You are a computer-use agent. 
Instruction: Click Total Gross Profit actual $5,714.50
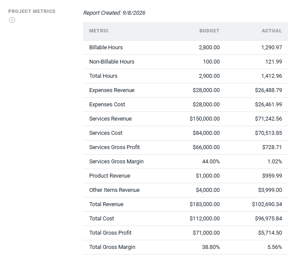tap(270, 232)
